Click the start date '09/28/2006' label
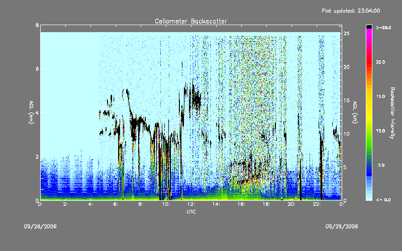This screenshot has width=402, height=251. (x=40, y=226)
